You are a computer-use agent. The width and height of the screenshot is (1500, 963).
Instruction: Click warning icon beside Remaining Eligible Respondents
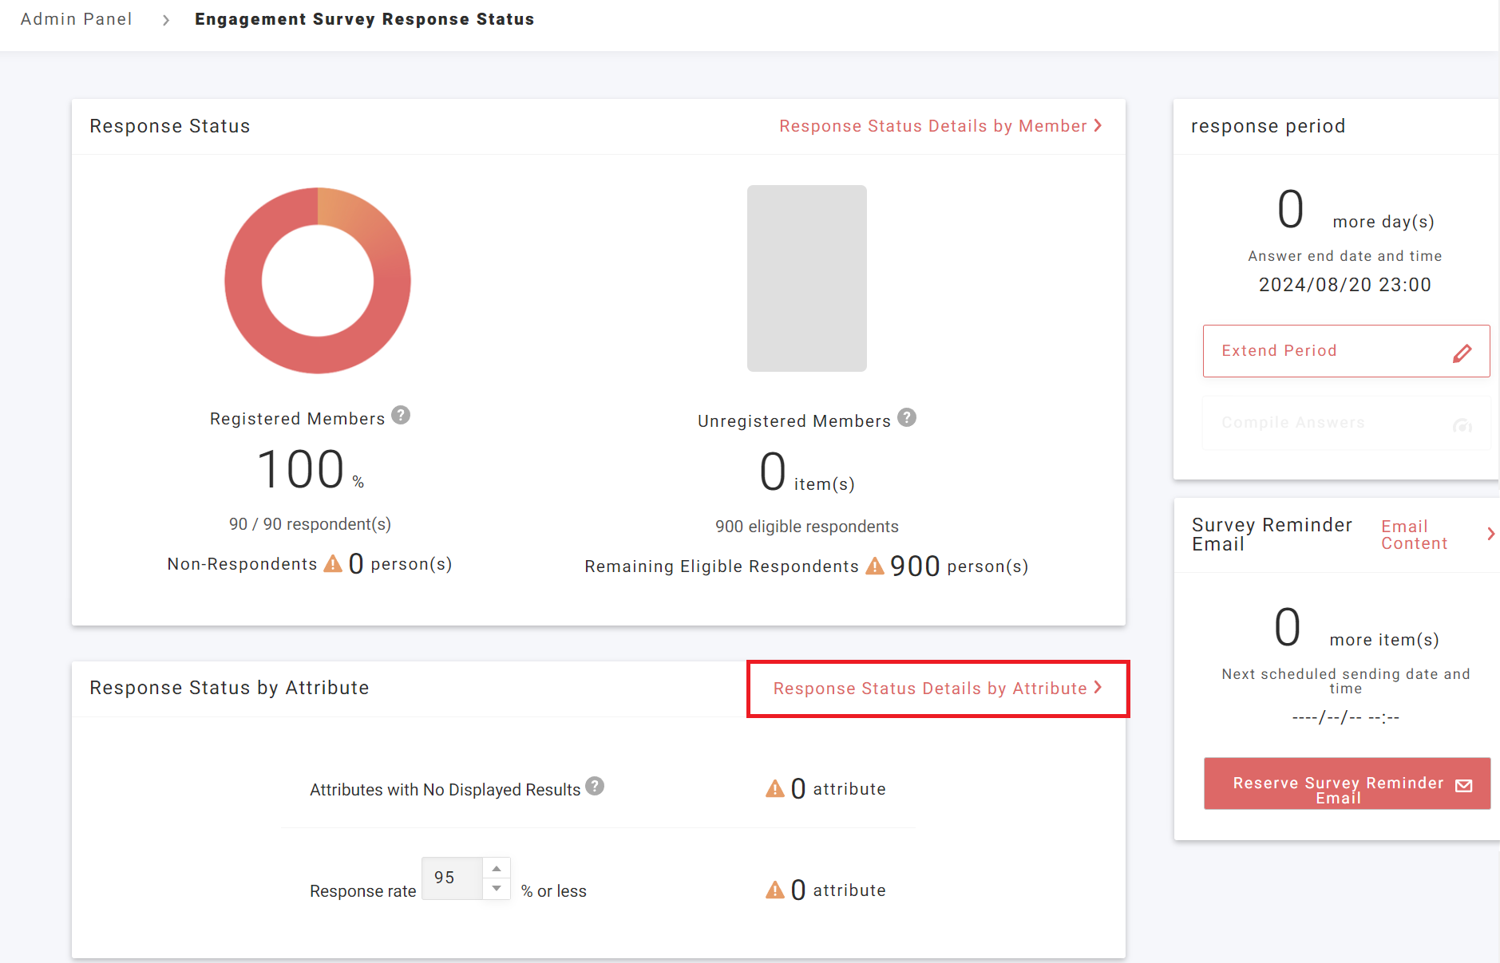(x=875, y=566)
